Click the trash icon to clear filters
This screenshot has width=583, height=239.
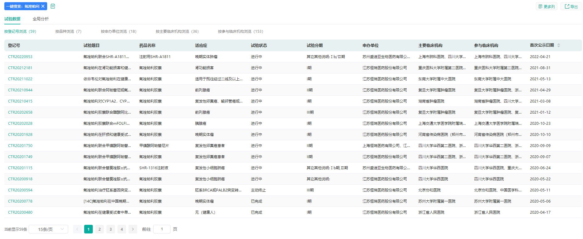(x=53, y=6)
